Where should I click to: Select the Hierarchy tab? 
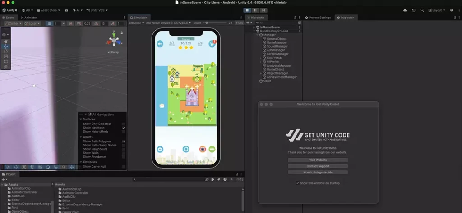click(256, 18)
